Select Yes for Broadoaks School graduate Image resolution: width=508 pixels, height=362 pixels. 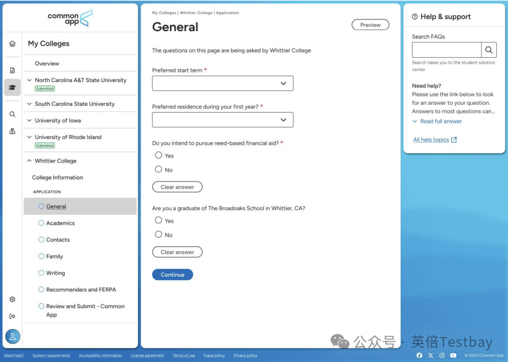point(159,220)
